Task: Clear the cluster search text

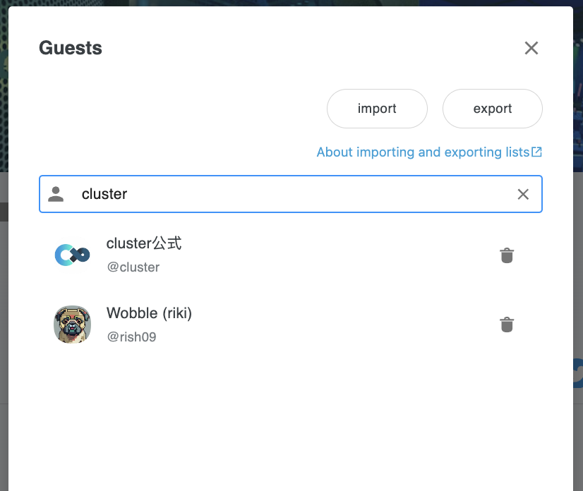Action: click(x=523, y=194)
